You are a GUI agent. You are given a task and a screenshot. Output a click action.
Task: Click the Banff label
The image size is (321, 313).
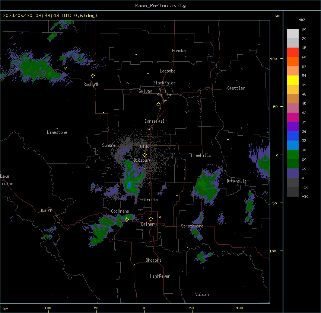(x=46, y=211)
